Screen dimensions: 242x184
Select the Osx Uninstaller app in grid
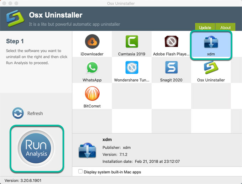click(211, 68)
